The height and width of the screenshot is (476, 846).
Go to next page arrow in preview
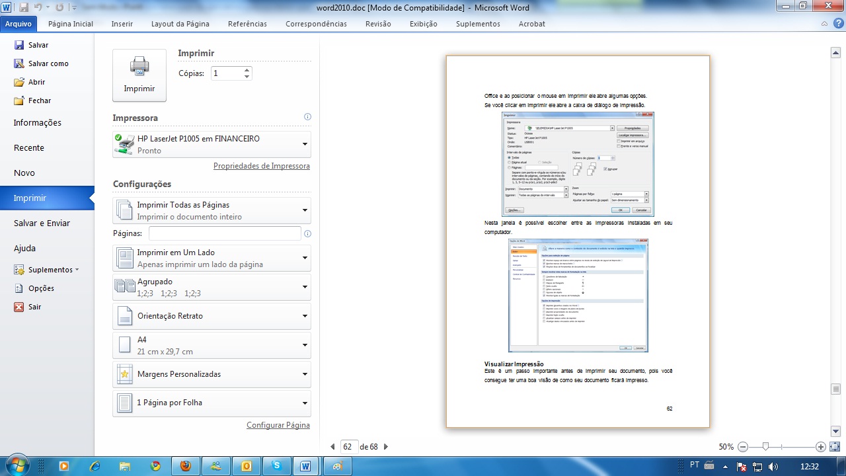pos(386,447)
